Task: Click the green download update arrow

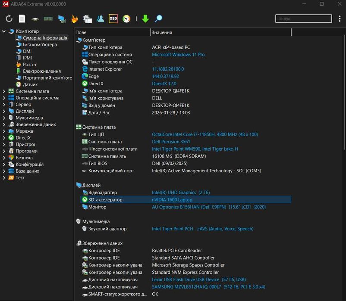Action: (x=145, y=19)
